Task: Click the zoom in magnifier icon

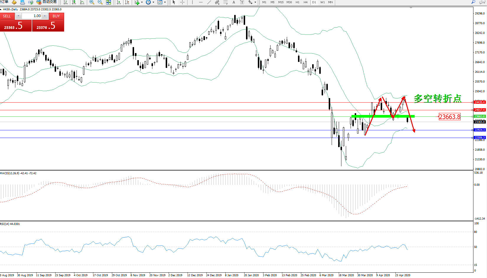Action: click(92, 2)
